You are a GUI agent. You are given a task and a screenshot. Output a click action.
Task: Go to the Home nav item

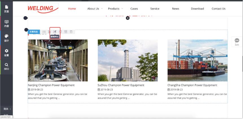72,9
